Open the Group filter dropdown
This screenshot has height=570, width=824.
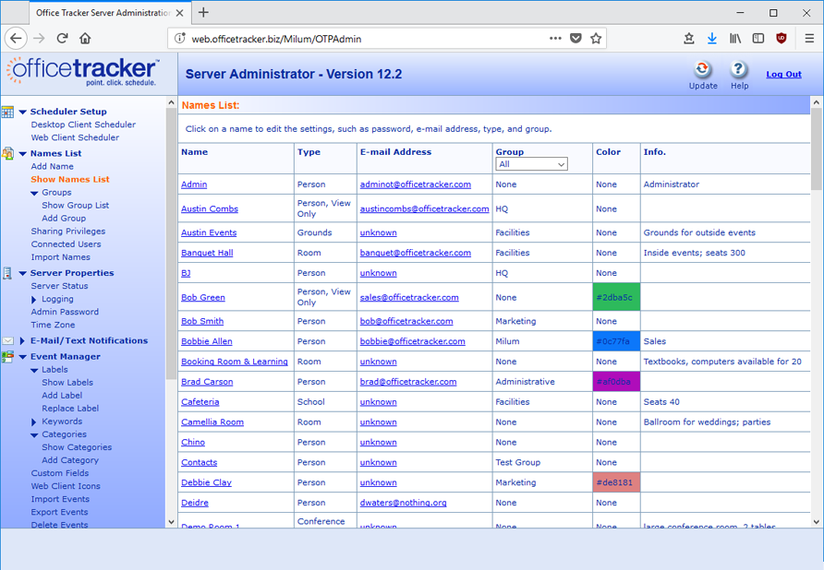coord(531,164)
